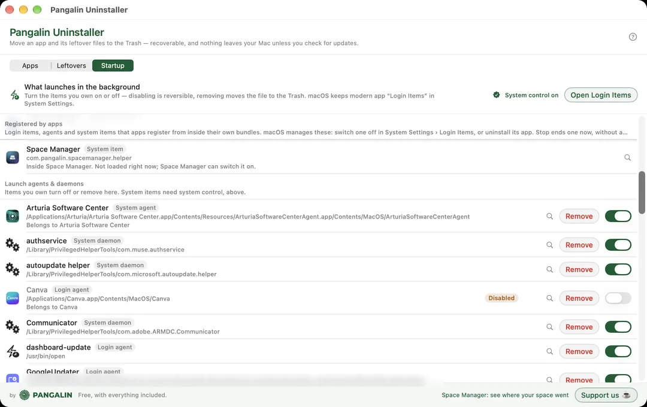Image resolution: width=647 pixels, height=407 pixels.
Task: Remove the dashboard-update login agent
Action: (x=579, y=351)
